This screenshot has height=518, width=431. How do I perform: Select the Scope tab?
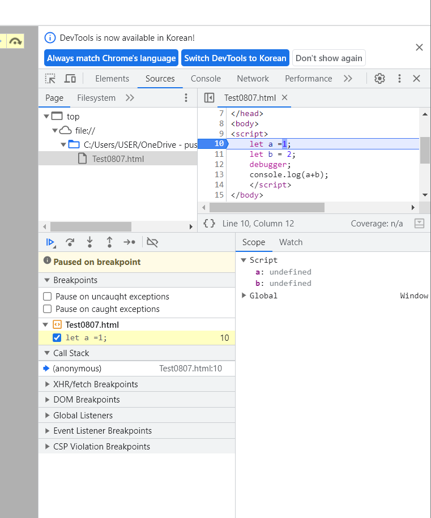coord(254,242)
